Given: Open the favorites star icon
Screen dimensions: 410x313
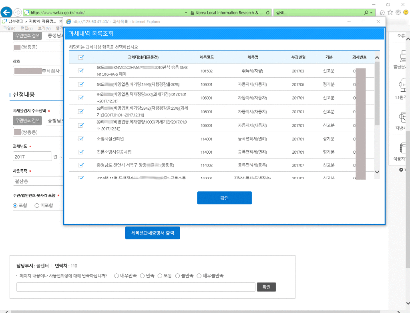Looking at the screenshot, I should coord(390,12).
